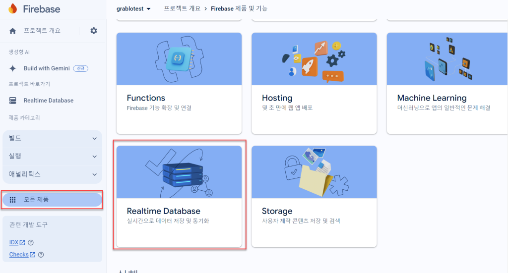The width and height of the screenshot is (508, 273).
Task: Click the Firebase wordmark text
Action: click(42, 9)
